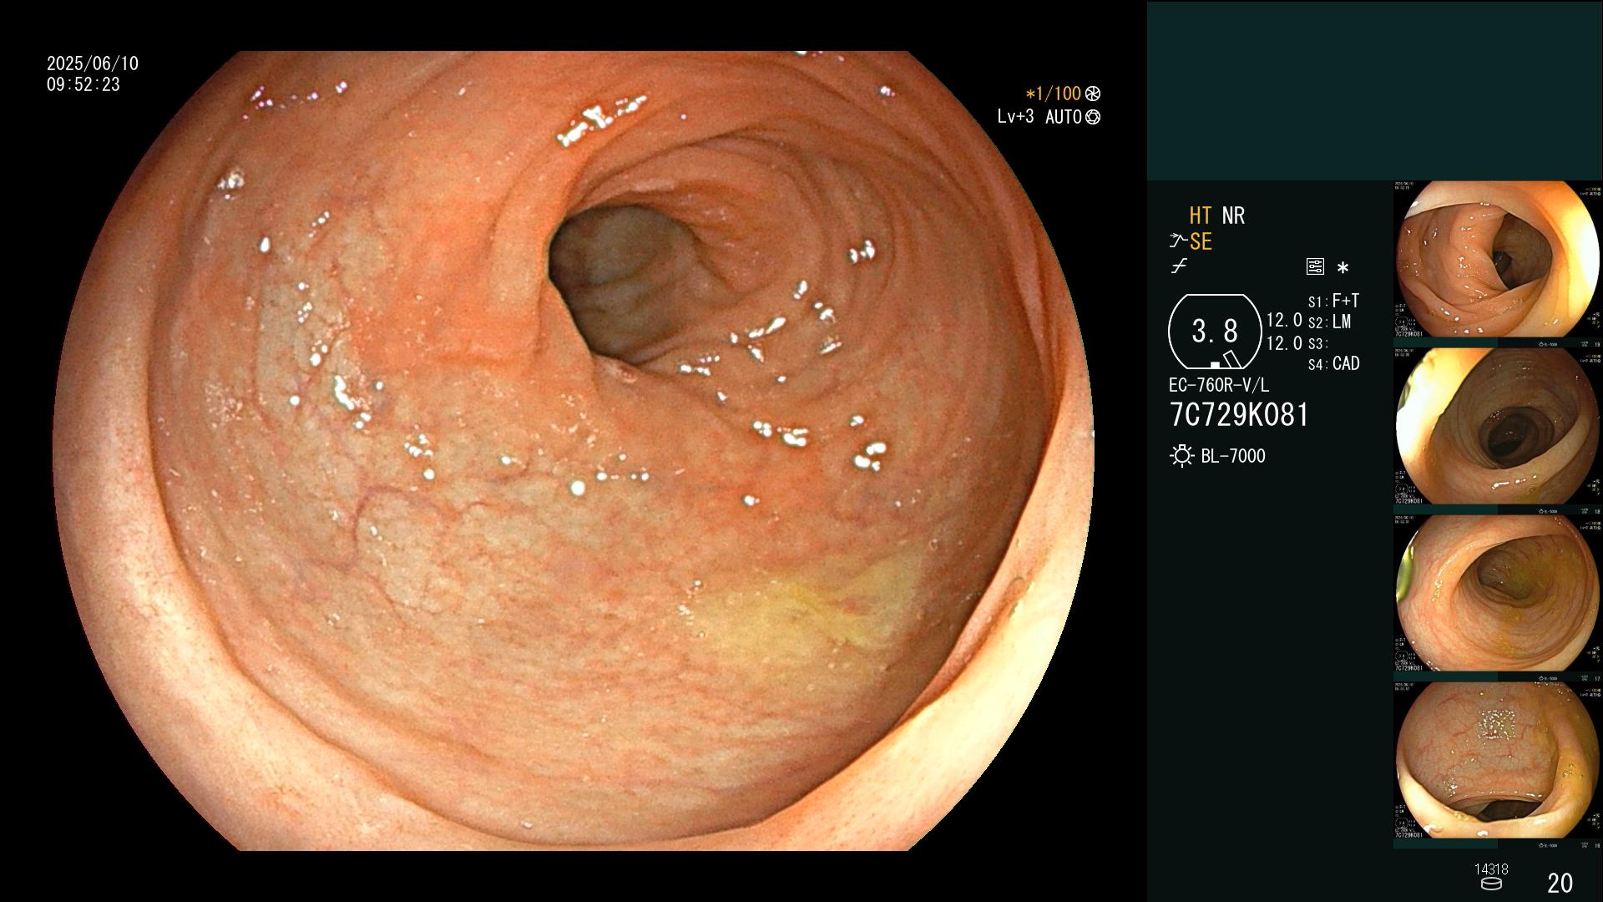
Task: Click the S1: F+T switch assignment
Action: click(x=1333, y=301)
